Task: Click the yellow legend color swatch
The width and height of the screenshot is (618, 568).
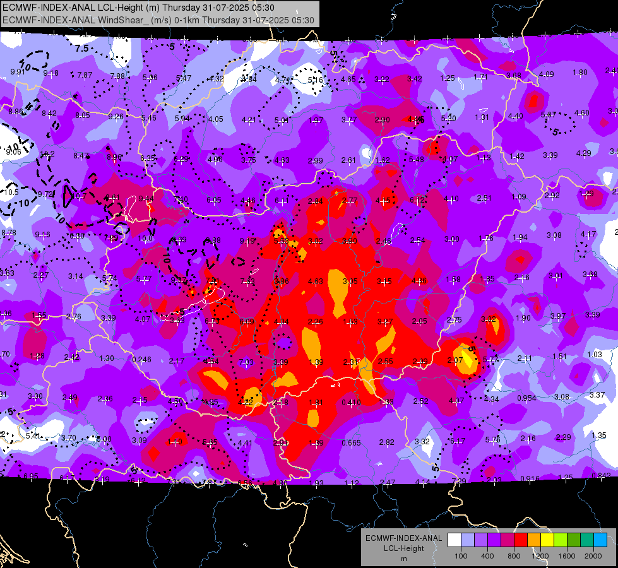Action: point(547,540)
